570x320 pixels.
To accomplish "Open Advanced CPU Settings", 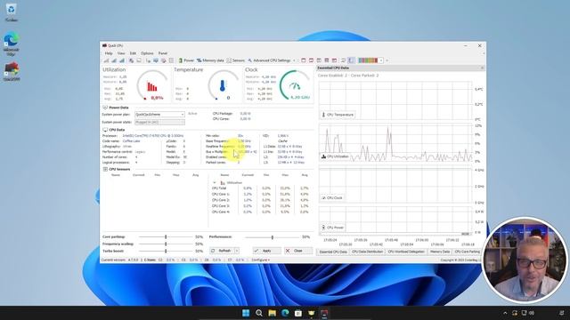I will tap(269, 60).
